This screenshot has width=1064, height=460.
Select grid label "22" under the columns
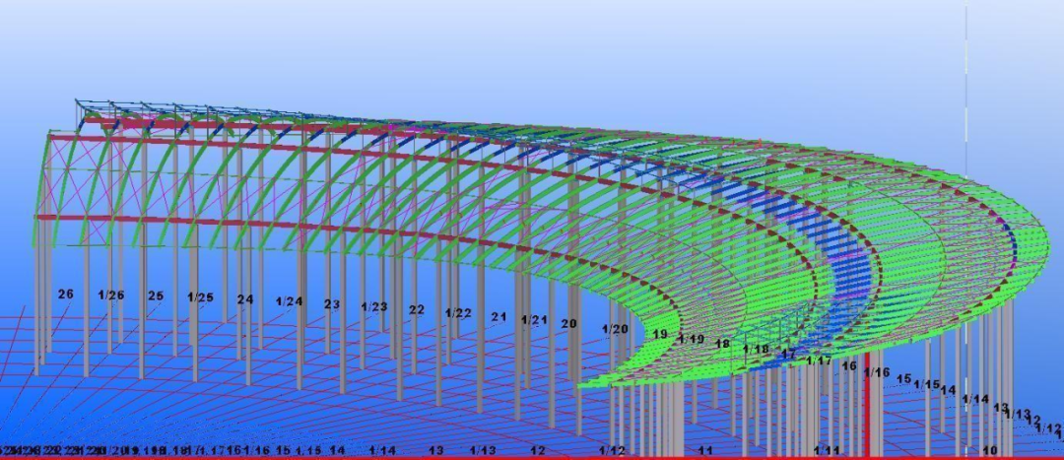click(x=417, y=310)
